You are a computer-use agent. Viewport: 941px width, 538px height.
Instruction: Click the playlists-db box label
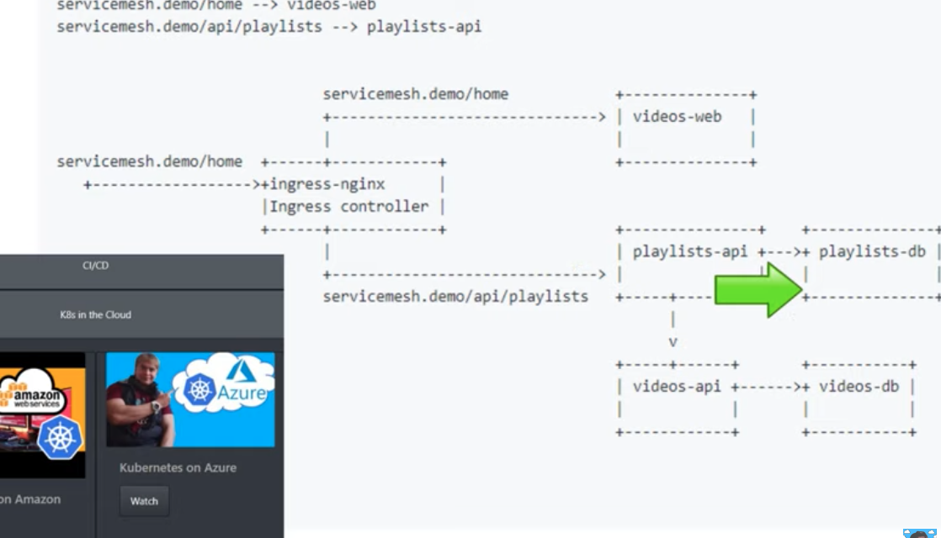click(x=872, y=251)
